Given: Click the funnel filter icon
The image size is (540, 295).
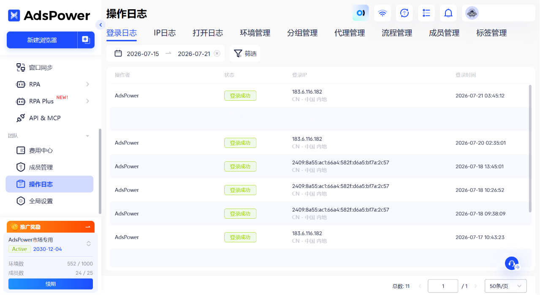Looking at the screenshot, I should tap(238, 54).
